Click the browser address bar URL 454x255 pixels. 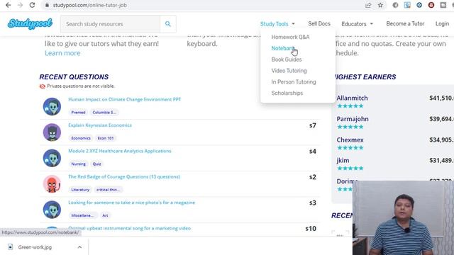point(90,5)
